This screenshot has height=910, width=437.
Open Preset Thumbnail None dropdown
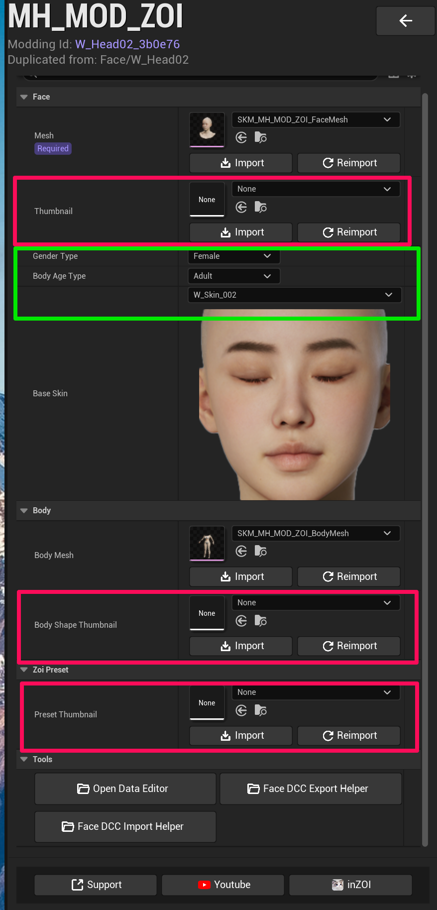(x=316, y=692)
